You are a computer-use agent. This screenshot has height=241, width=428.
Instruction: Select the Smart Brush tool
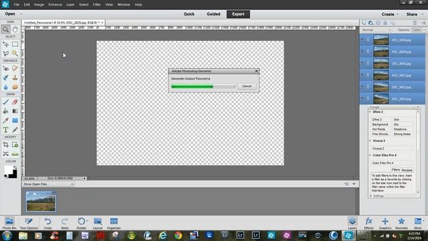click(5, 78)
